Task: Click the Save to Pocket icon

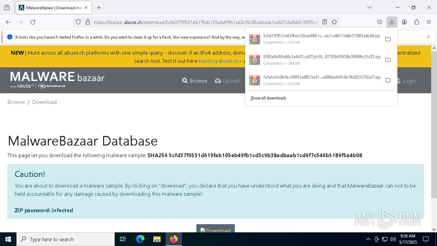Action: tap(380, 22)
